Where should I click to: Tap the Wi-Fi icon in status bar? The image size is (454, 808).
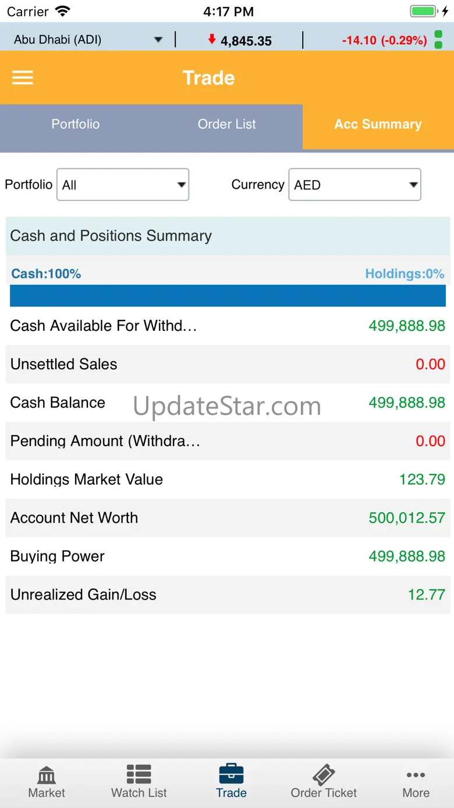tap(62, 11)
